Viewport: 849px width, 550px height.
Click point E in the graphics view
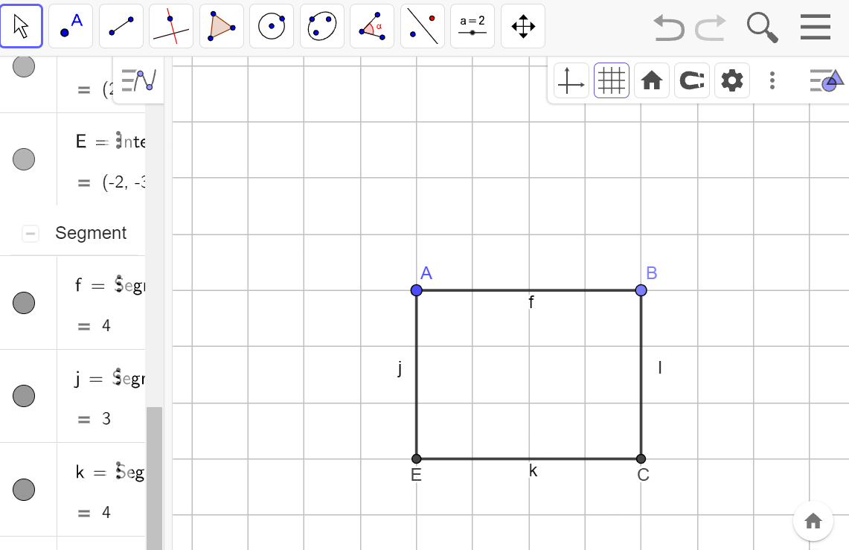click(x=417, y=459)
